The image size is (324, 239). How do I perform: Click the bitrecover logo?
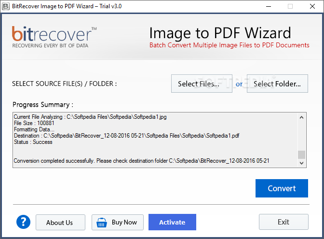coord(54,37)
